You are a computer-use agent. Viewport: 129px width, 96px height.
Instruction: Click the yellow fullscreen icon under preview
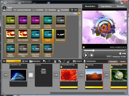click(x=84, y=47)
